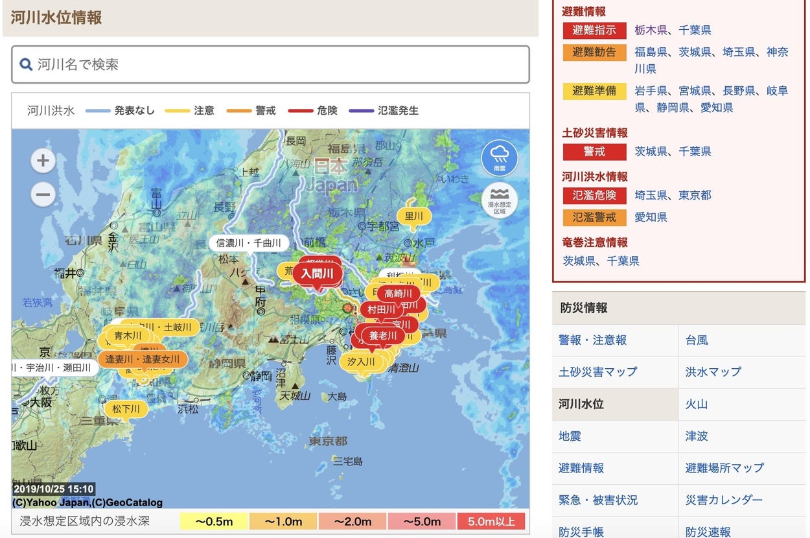Open the 愛知県 flood warning link
The width and height of the screenshot is (810, 538).
click(651, 217)
